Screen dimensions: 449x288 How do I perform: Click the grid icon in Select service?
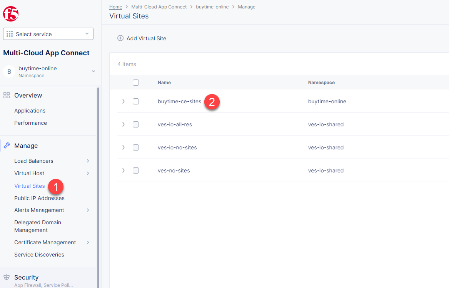pos(10,34)
